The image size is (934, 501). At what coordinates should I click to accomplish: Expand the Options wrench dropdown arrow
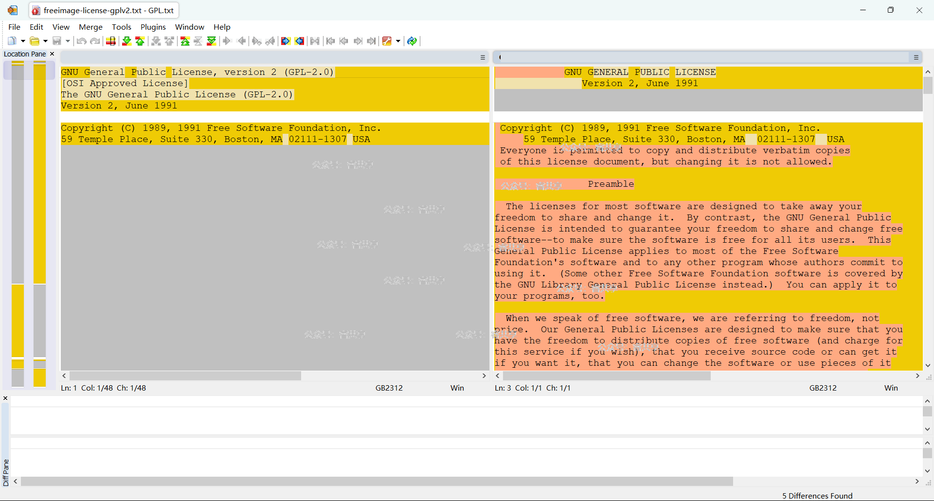pos(398,41)
